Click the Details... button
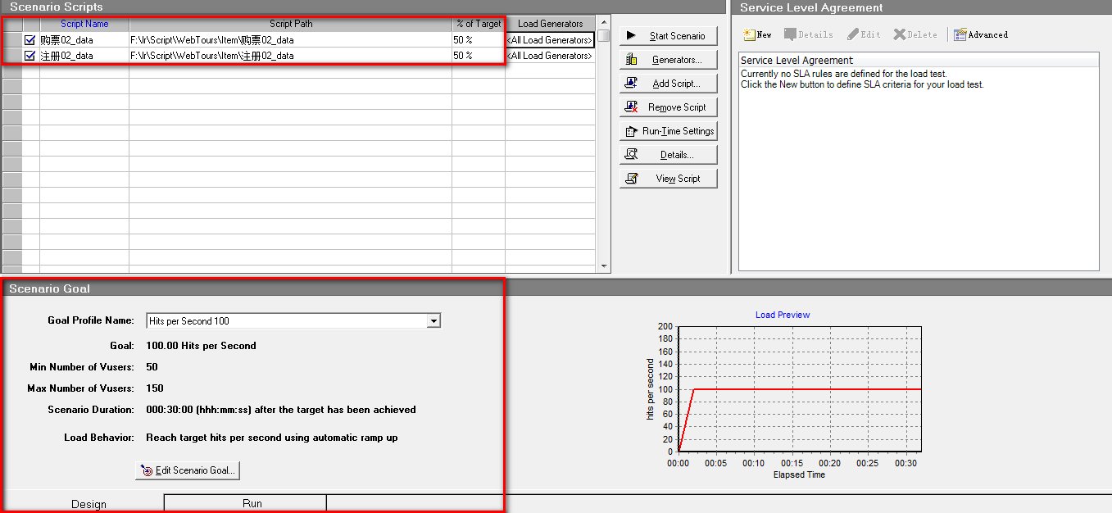The image size is (1112, 513). point(668,155)
